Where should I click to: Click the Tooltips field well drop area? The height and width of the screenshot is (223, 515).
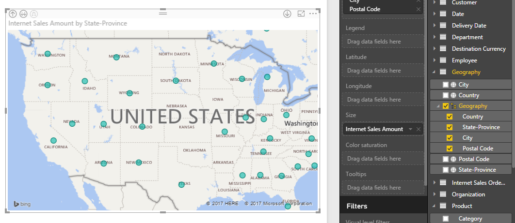(383, 188)
